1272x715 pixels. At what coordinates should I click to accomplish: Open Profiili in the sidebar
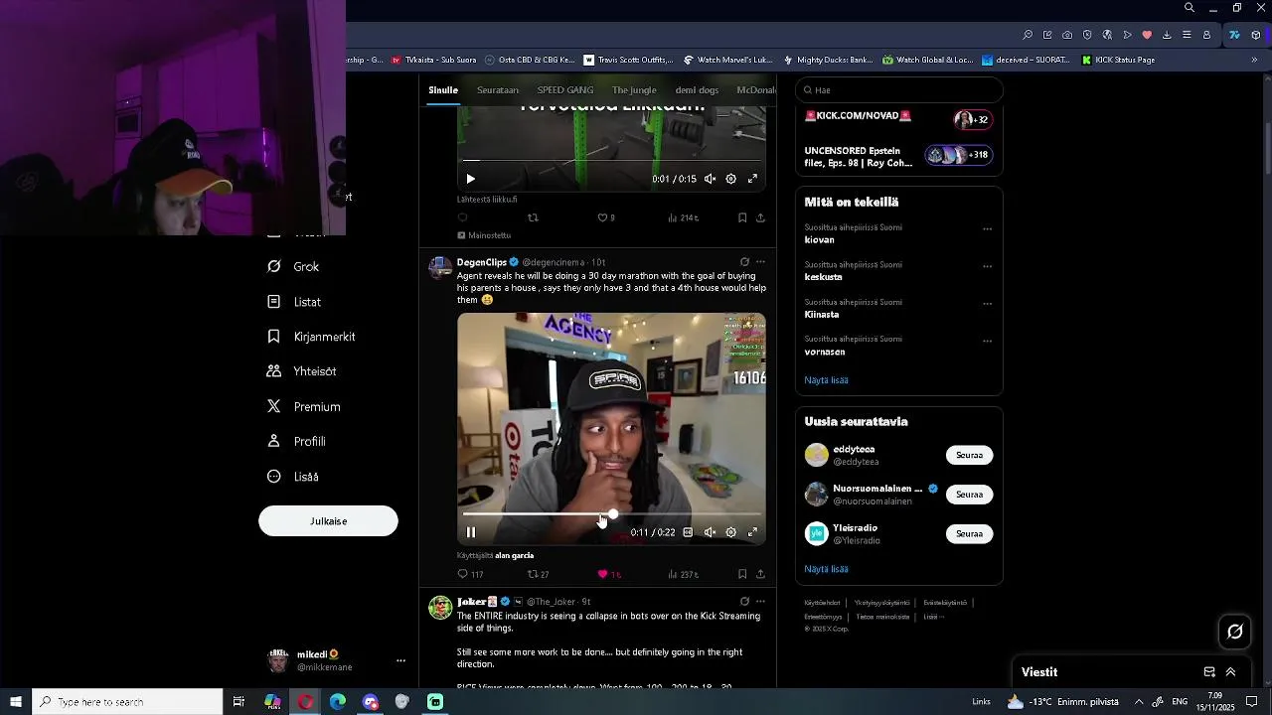click(297, 442)
